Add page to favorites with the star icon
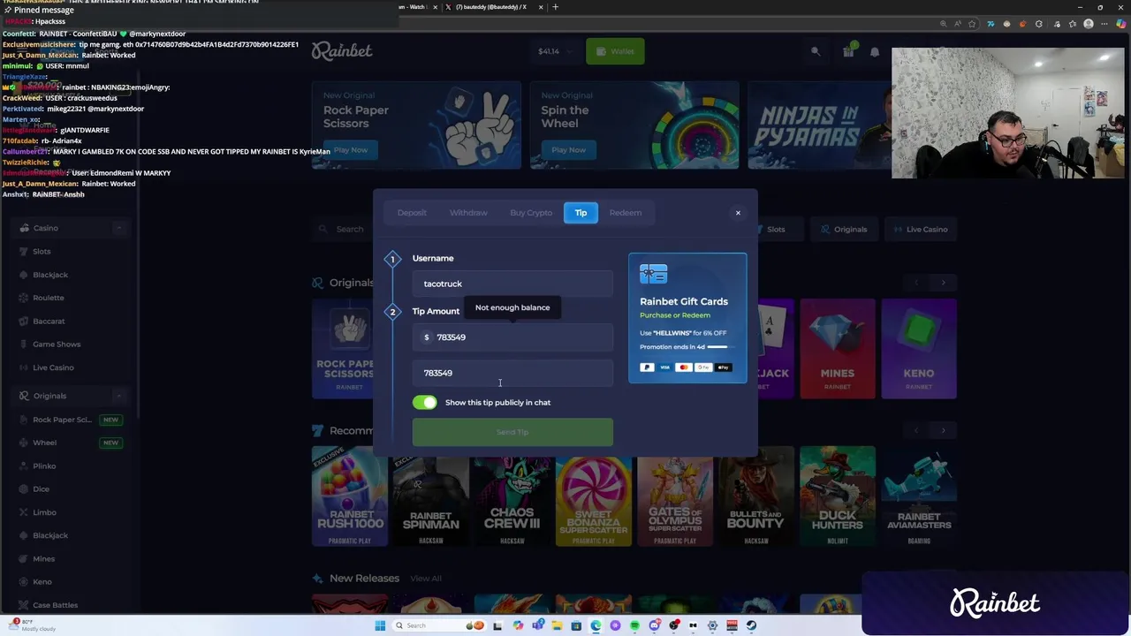 tap(973, 24)
